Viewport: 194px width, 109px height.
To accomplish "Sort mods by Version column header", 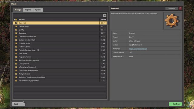I will coord(103,19).
